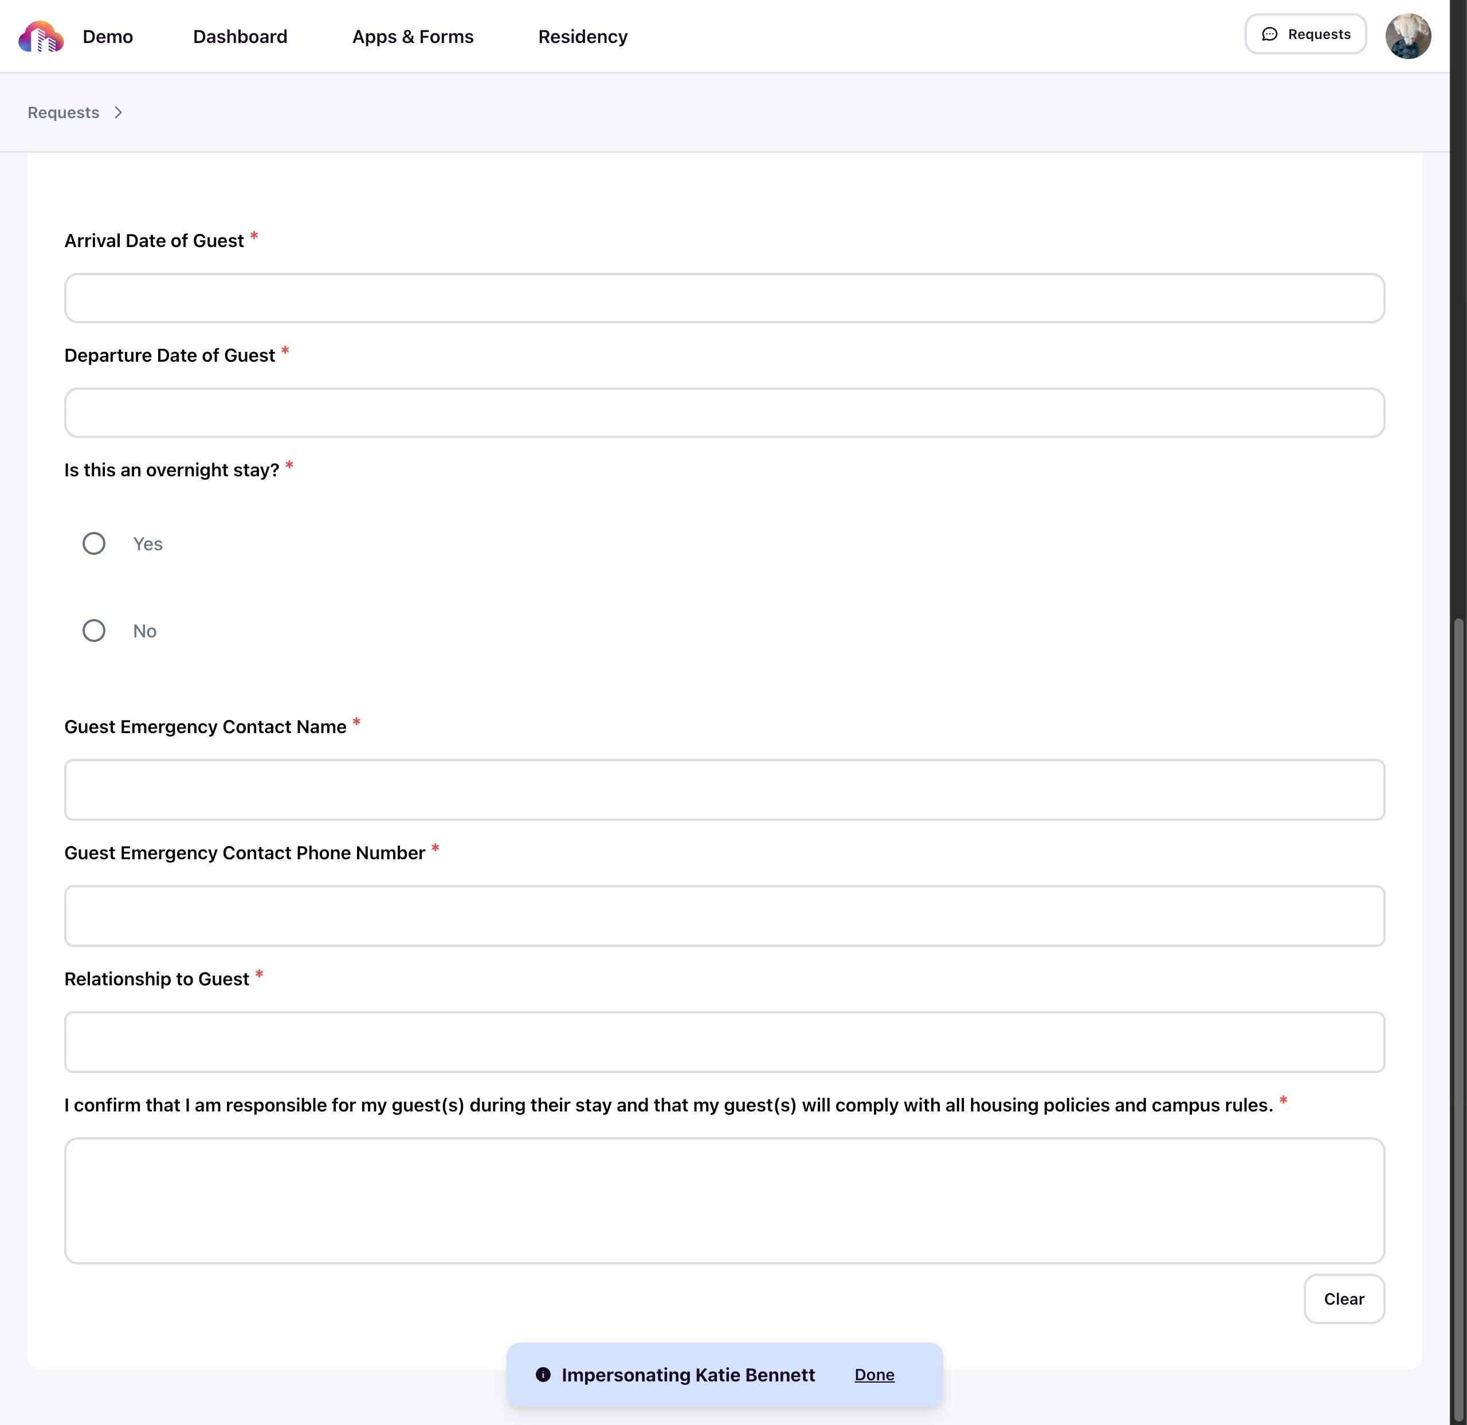Click the Guest Emergency Contact Name field
Screen dimensions: 1467x1425
(724, 790)
